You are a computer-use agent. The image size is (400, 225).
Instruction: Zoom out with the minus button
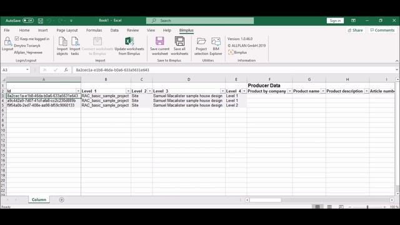[350, 207]
